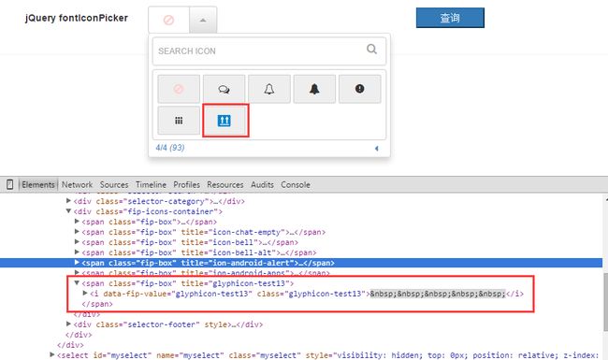The width and height of the screenshot is (608, 360).
Task: Click the blue 查询 button
Action: tap(450, 18)
